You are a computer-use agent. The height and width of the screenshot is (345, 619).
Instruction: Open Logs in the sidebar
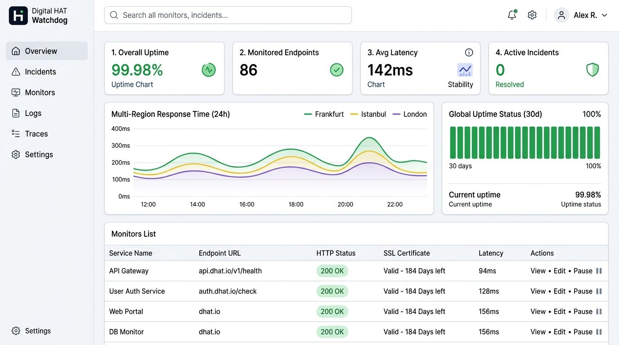47,113
